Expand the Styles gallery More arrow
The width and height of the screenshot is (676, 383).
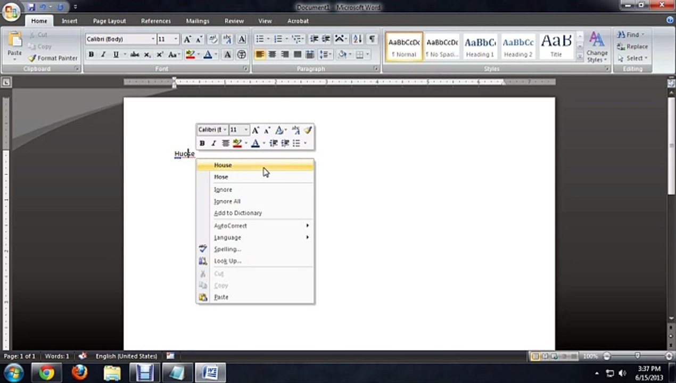tap(580, 57)
